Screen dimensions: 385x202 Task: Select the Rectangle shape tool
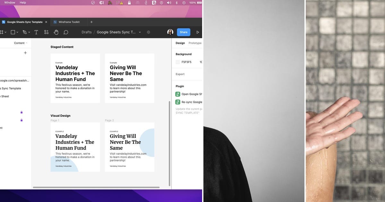click(x=12, y=32)
